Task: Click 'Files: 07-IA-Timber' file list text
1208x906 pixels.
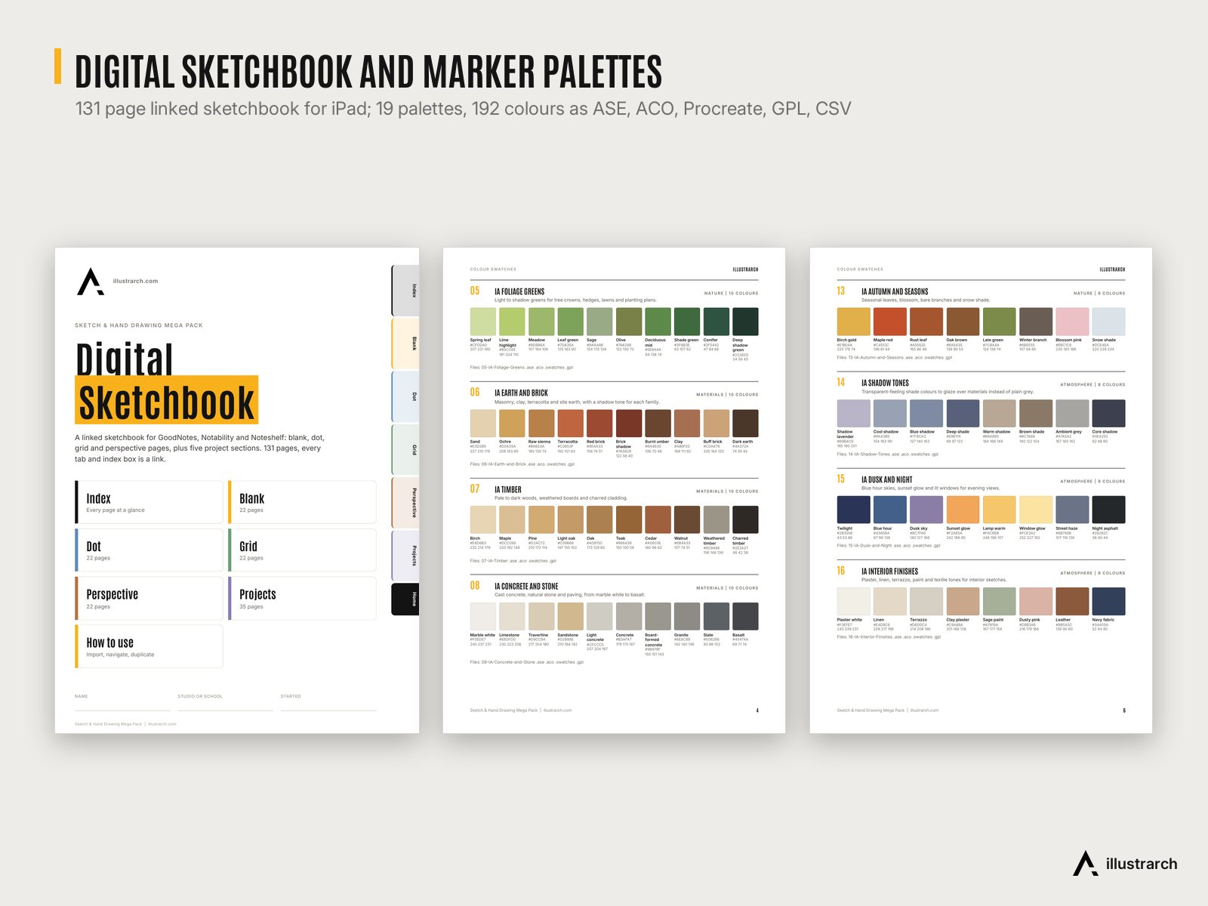Action: [x=513, y=561]
